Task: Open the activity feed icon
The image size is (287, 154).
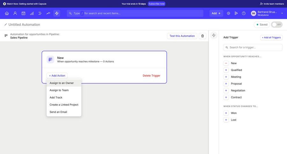Action: tap(236, 13)
